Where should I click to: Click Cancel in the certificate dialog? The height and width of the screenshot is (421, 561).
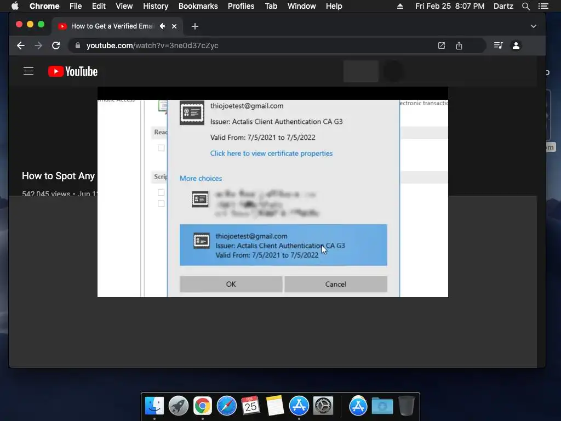pyautogui.click(x=336, y=285)
